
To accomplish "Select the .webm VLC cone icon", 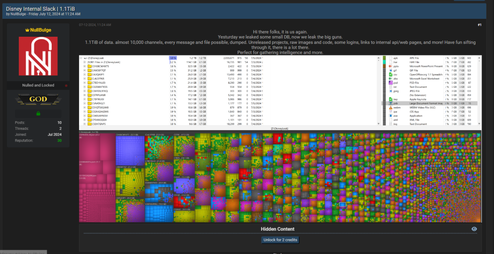I will coord(390,108).
